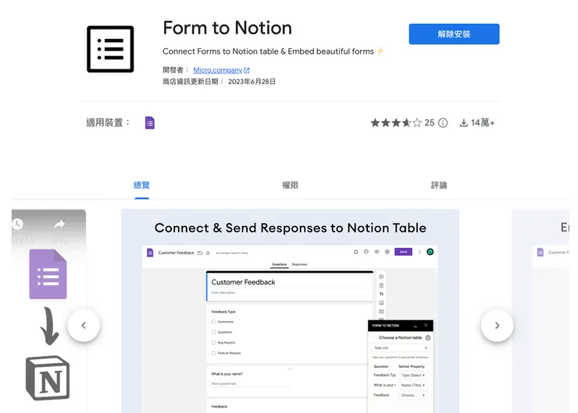Open the Name (Title) property dropdown

413,385
